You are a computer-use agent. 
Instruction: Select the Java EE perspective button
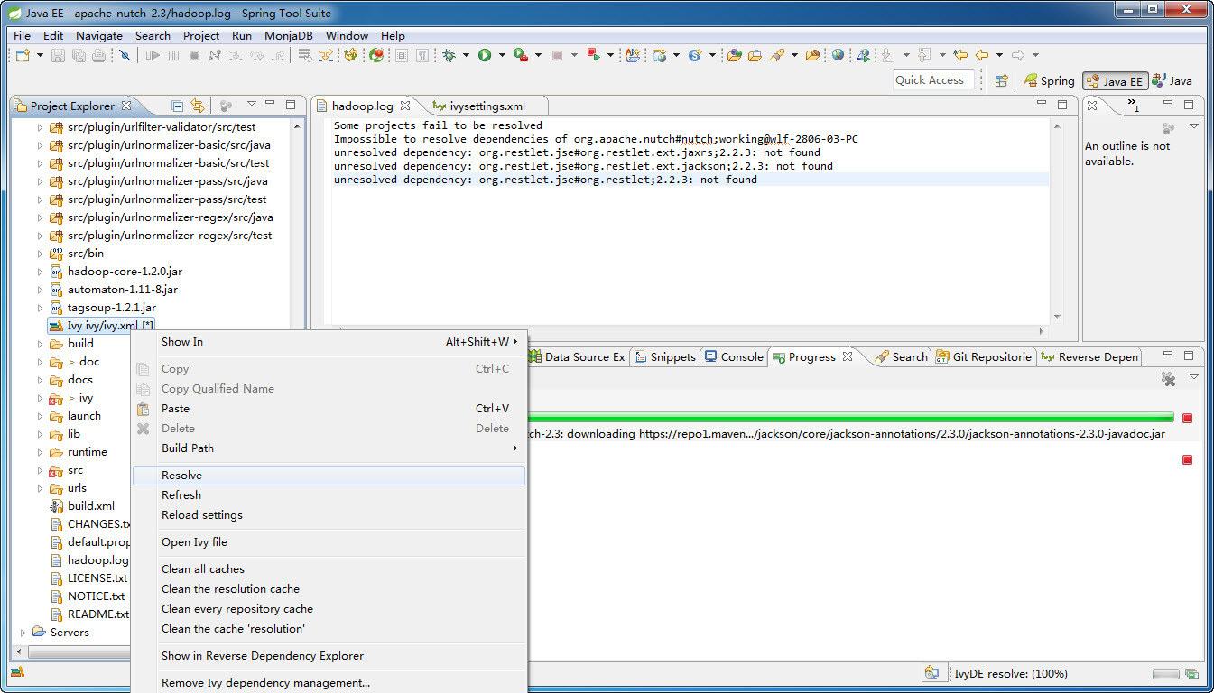click(x=1115, y=80)
